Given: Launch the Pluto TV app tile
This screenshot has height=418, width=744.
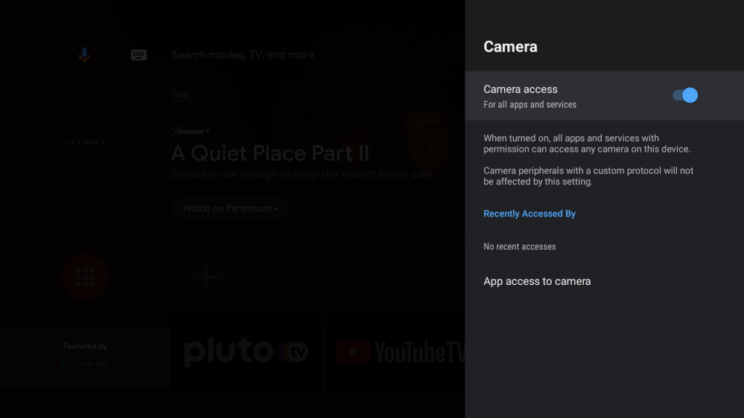Looking at the screenshot, I should (x=246, y=352).
